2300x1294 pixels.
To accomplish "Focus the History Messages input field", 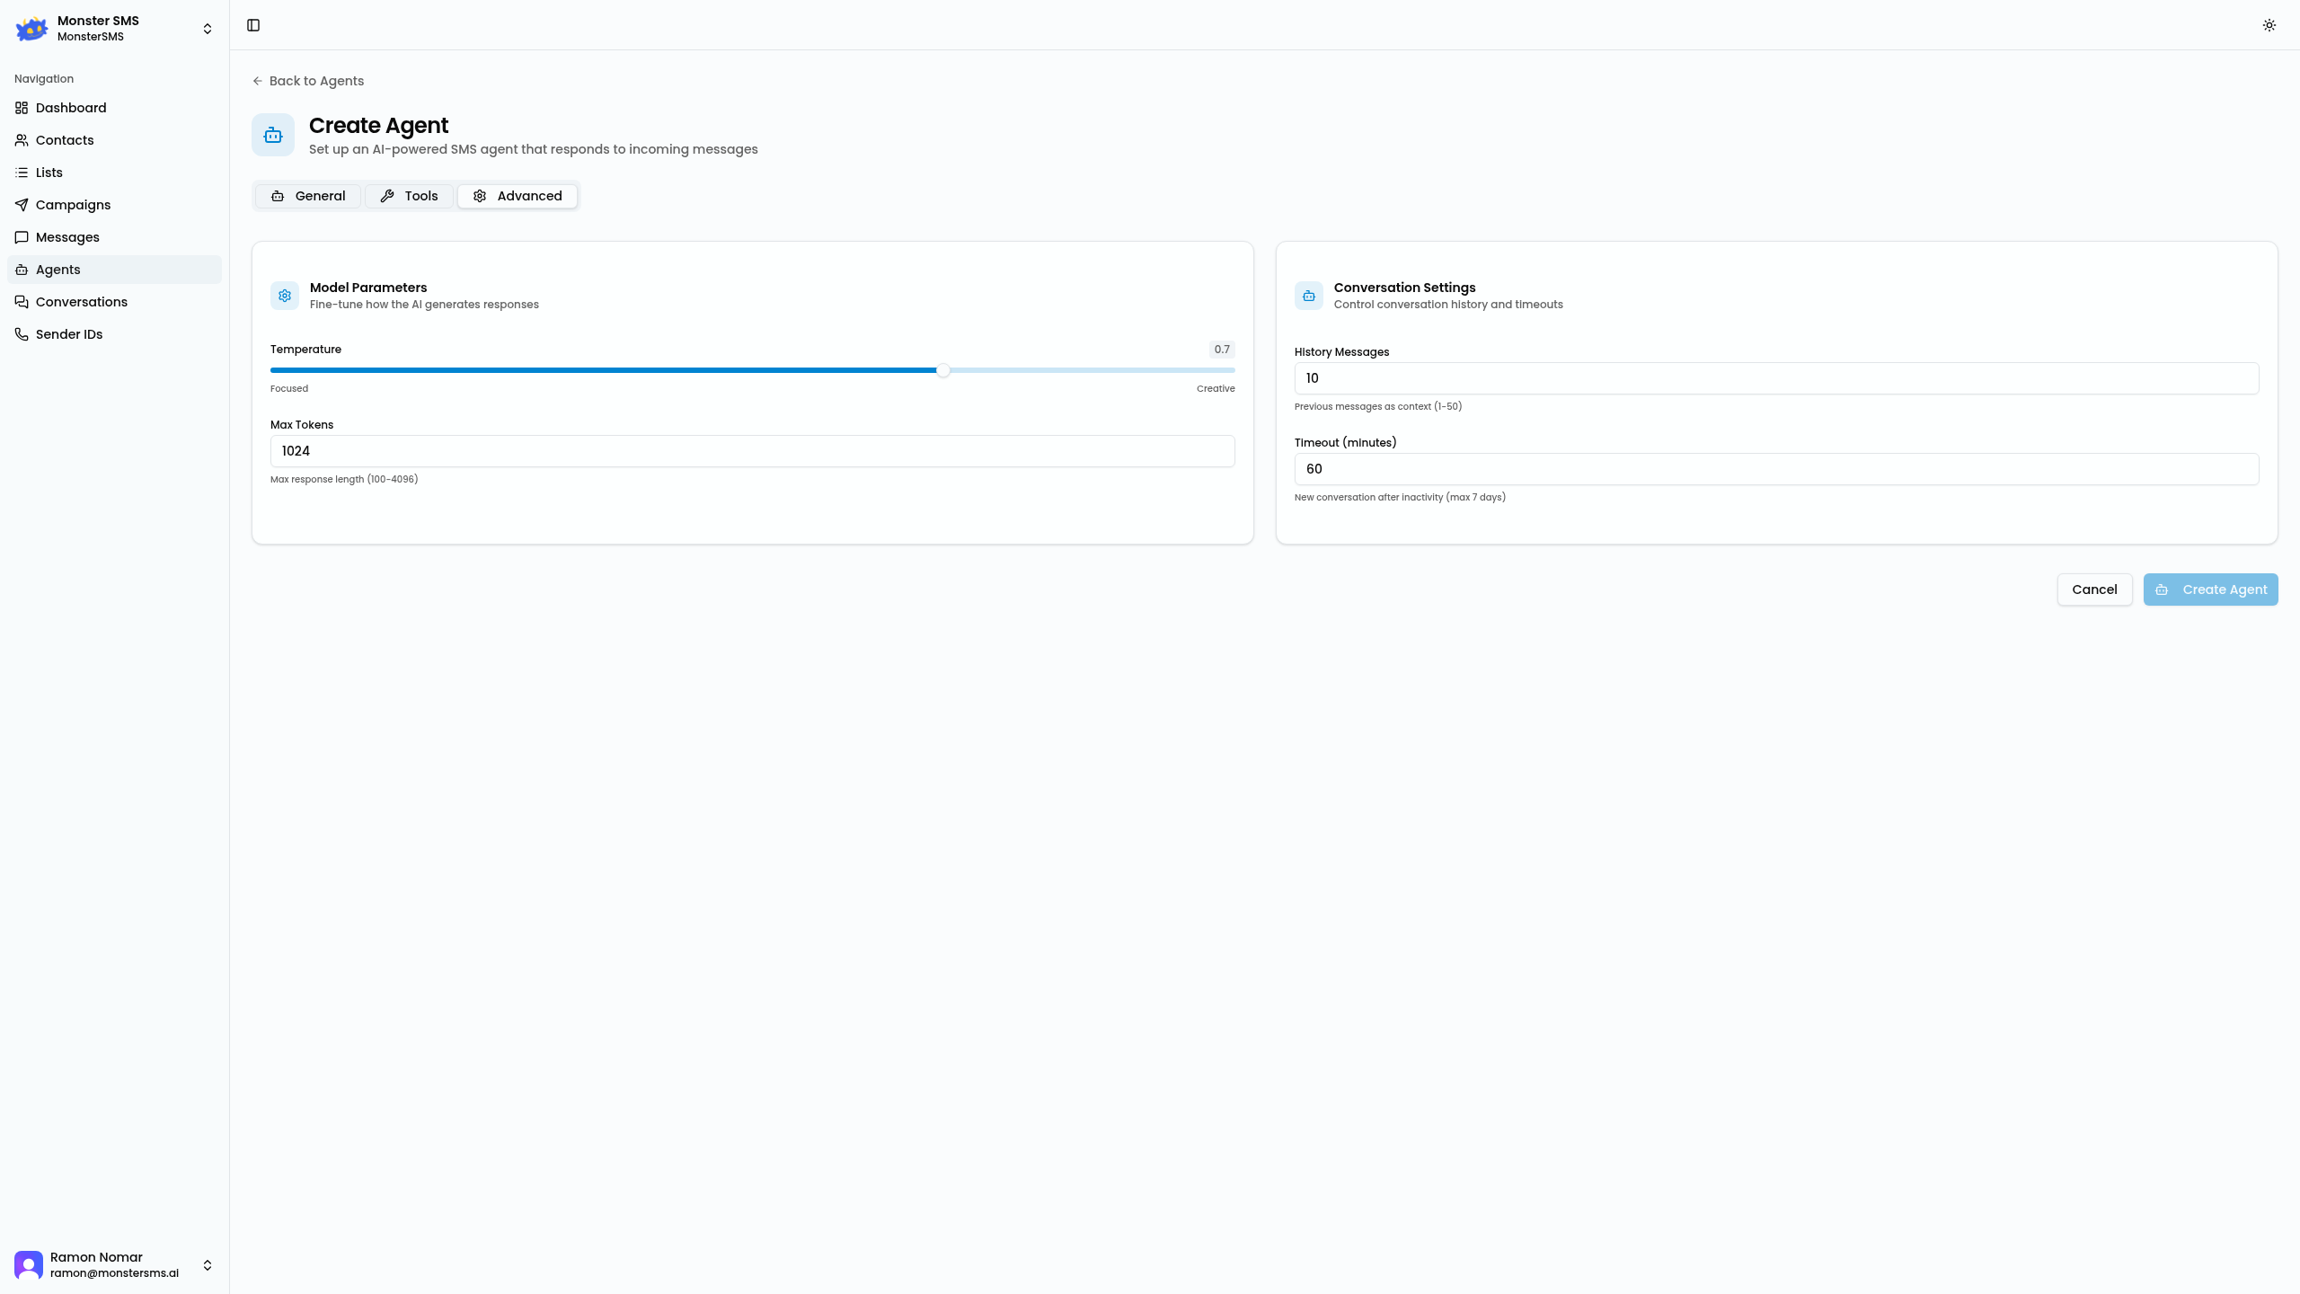I will point(1776,378).
